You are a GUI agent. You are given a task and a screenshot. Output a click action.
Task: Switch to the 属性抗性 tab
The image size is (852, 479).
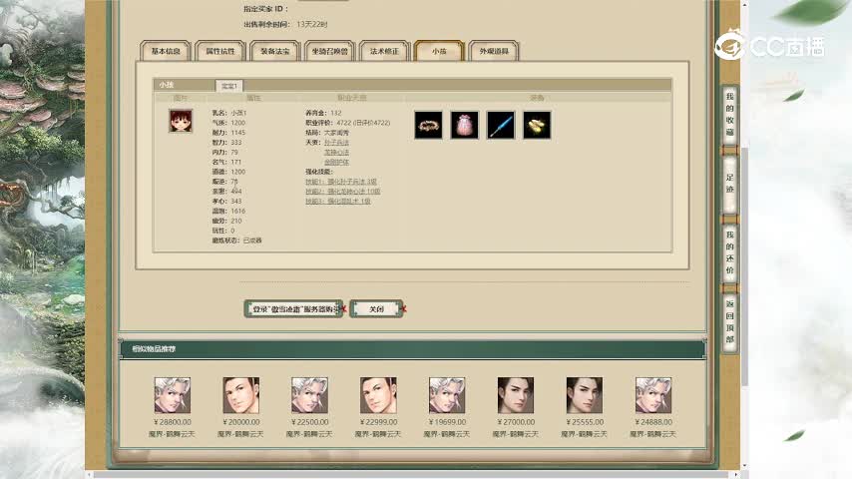220,51
